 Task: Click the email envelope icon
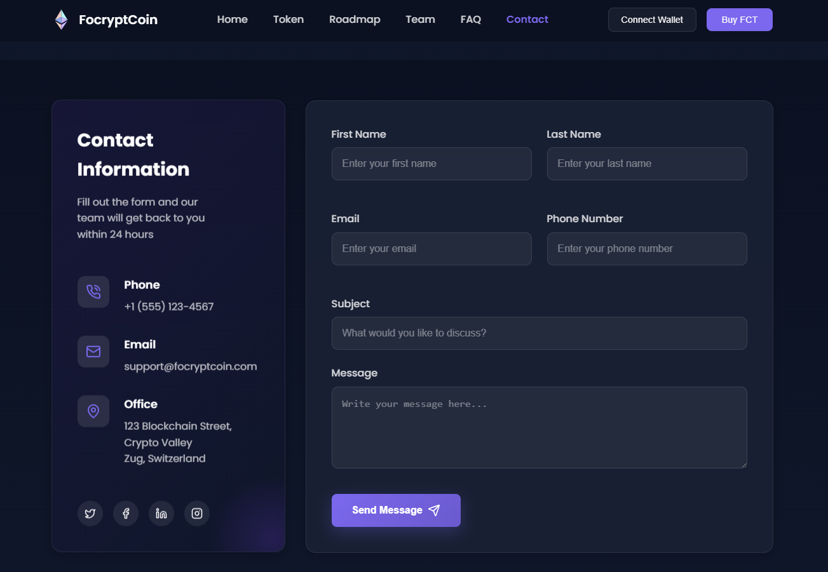tap(93, 352)
